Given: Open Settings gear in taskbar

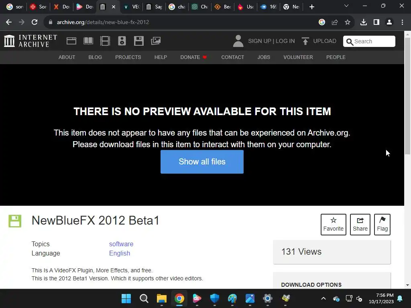Looking at the screenshot, I should point(268,298).
